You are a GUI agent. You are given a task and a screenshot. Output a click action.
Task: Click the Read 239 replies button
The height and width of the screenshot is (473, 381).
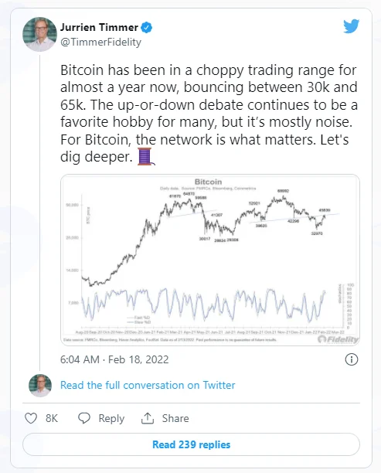[191, 444]
